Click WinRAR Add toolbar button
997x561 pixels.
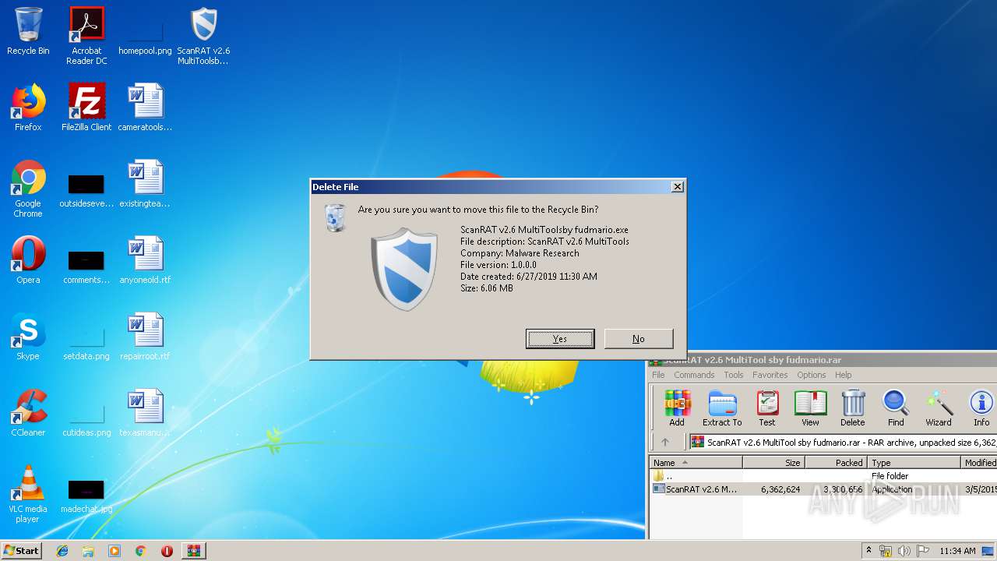pos(677,408)
